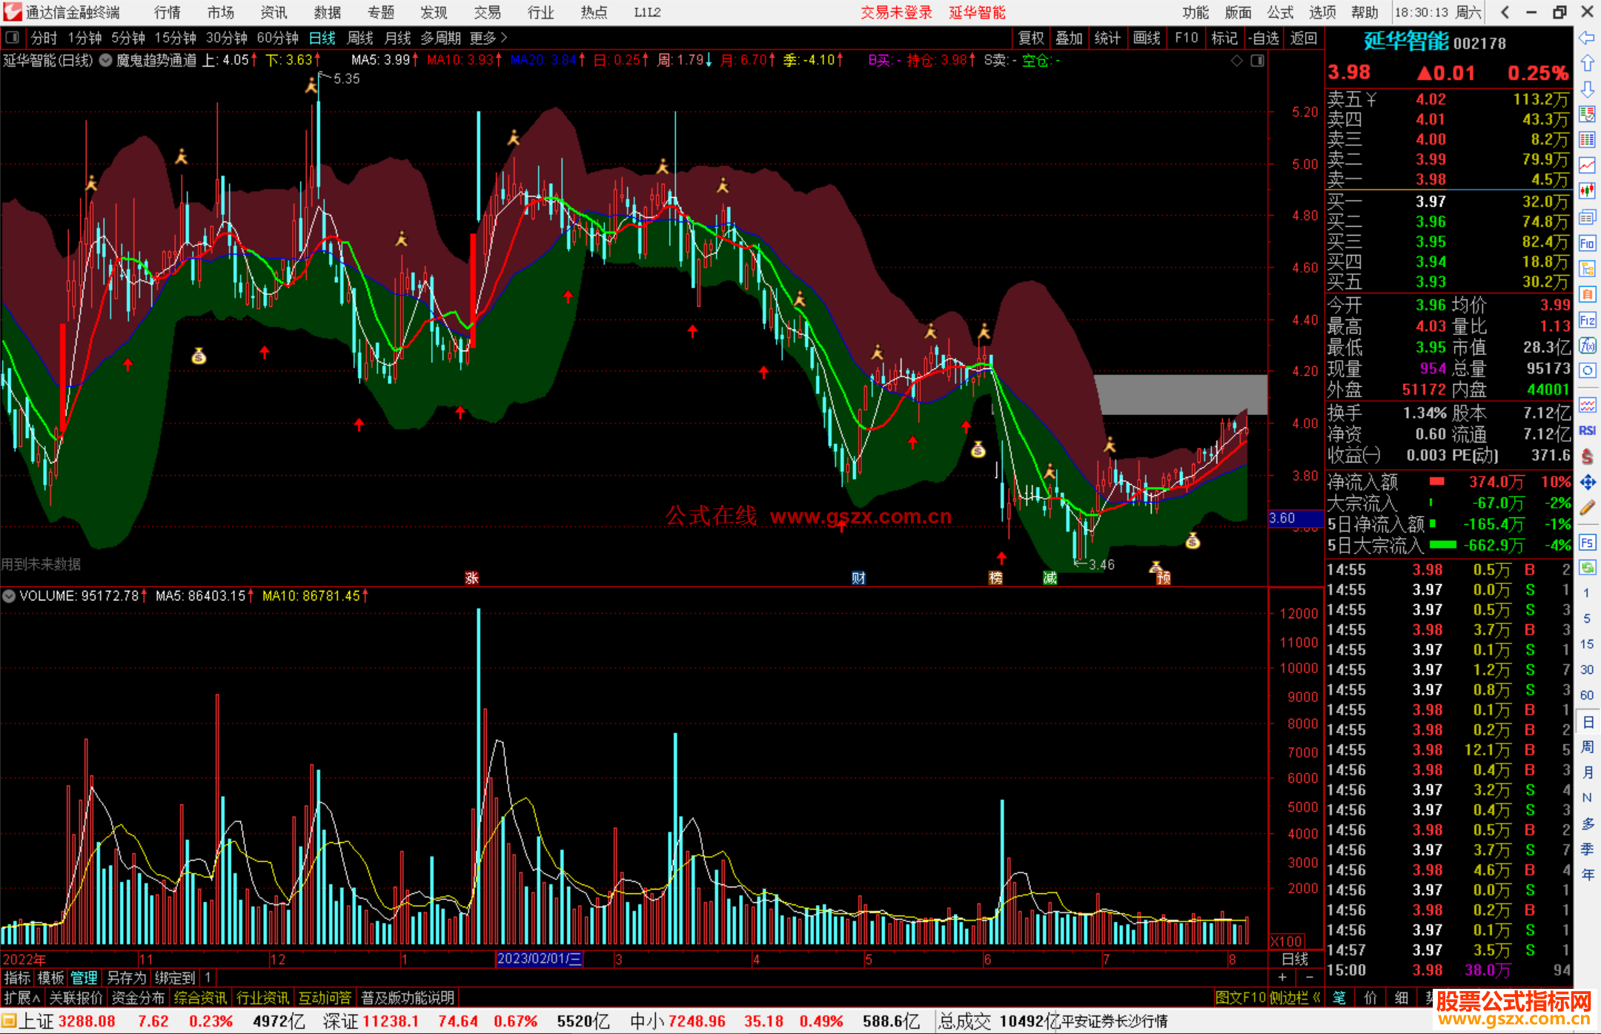The height and width of the screenshot is (1034, 1601).
Task: Toggle the panel icon left of 分时
Action: [13, 37]
